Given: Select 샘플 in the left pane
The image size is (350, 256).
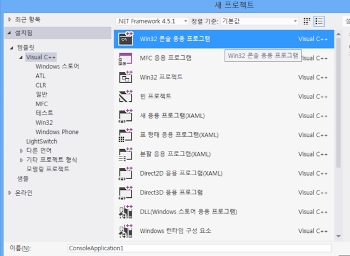Looking at the screenshot, I should click(23, 179).
